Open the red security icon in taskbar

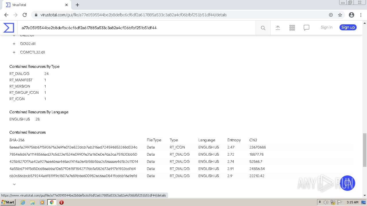(x=61, y=202)
